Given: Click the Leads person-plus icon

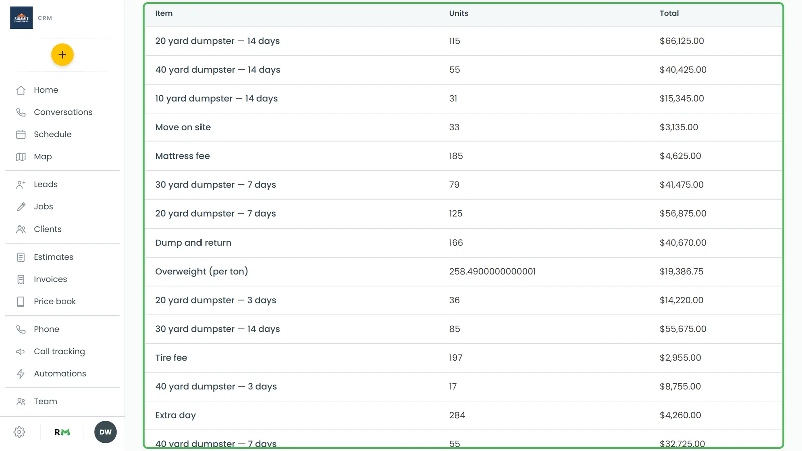Looking at the screenshot, I should tap(21, 184).
